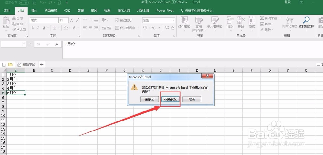
Task: Click the Save floppy disk icon
Action: point(35,3)
